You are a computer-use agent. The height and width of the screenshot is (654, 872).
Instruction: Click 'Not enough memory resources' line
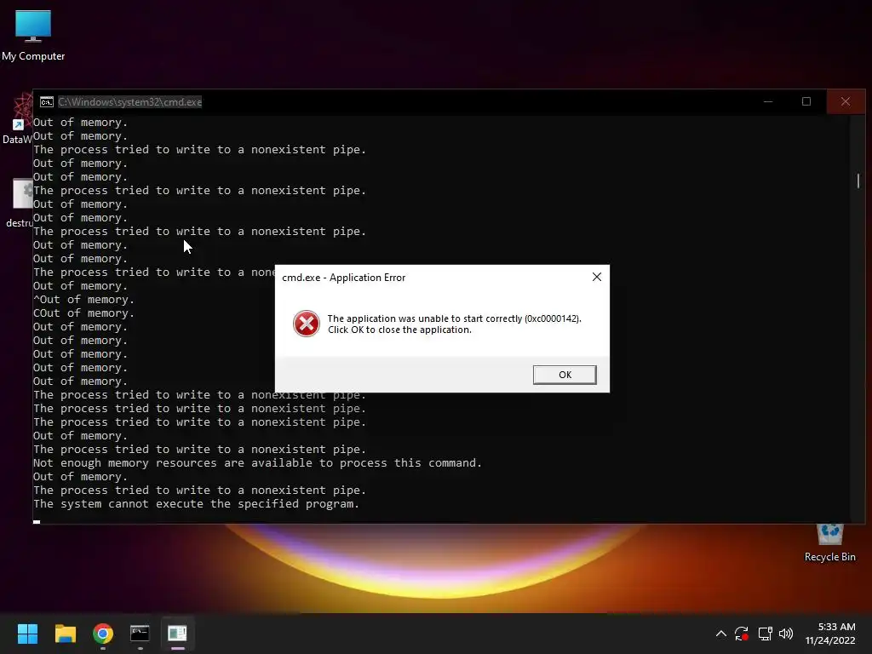point(257,462)
